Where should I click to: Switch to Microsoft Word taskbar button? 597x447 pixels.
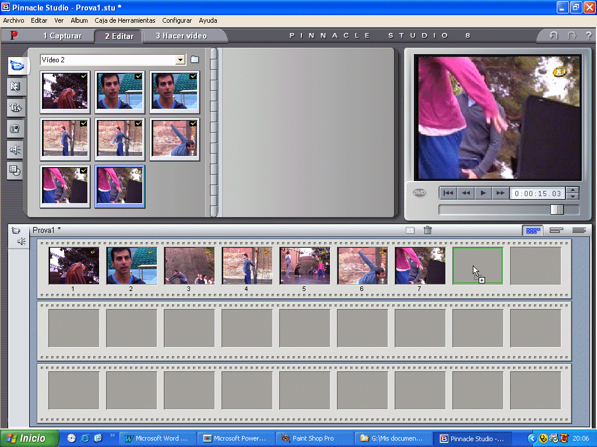[158, 438]
